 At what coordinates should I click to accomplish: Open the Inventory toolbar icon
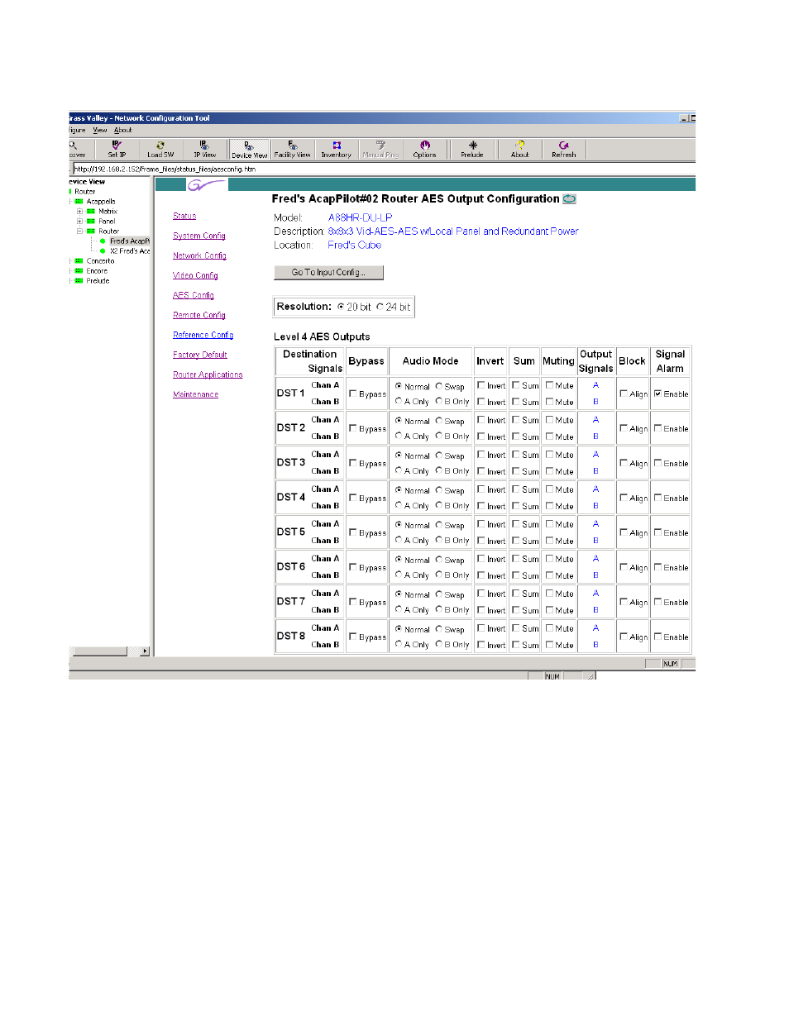click(x=337, y=149)
